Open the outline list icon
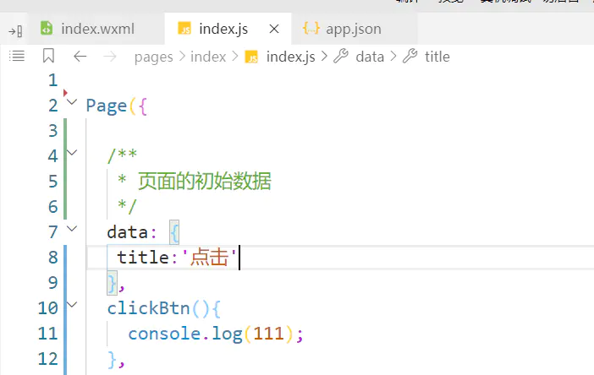594x375 pixels. pos(17,57)
